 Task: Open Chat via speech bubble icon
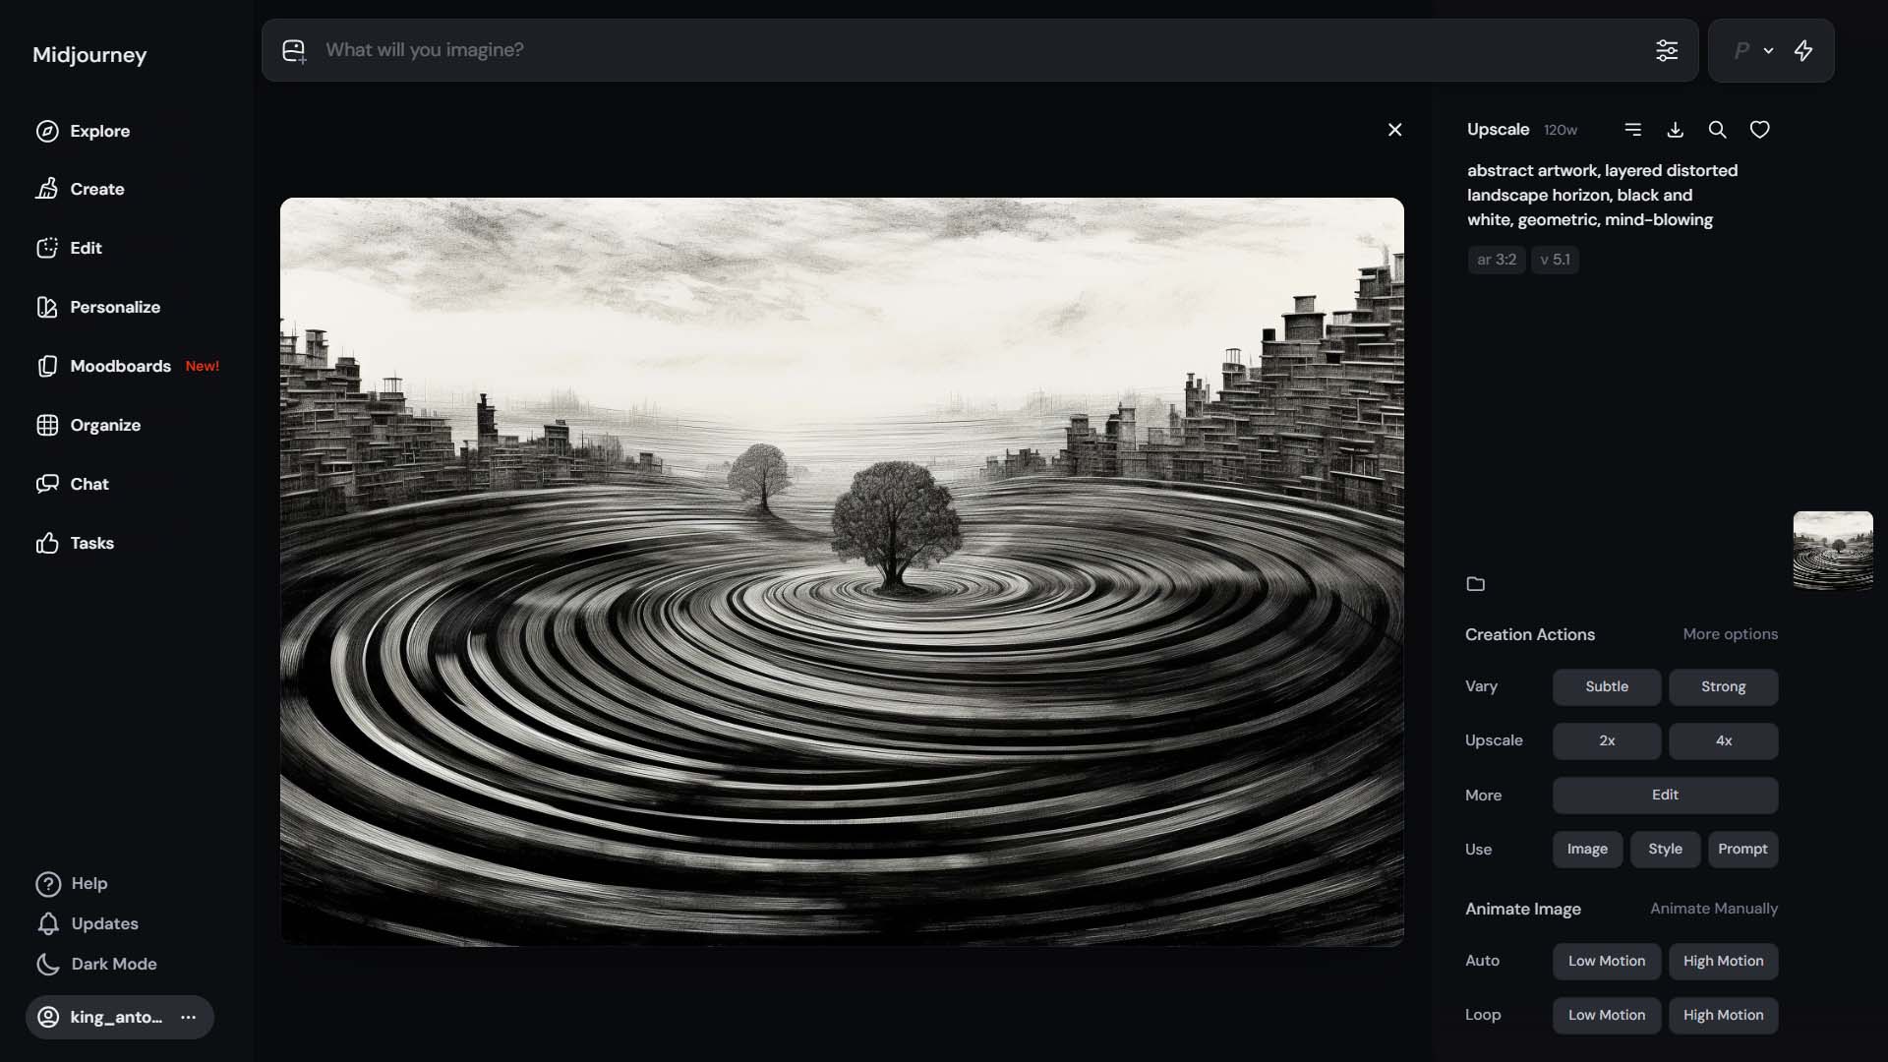48,484
